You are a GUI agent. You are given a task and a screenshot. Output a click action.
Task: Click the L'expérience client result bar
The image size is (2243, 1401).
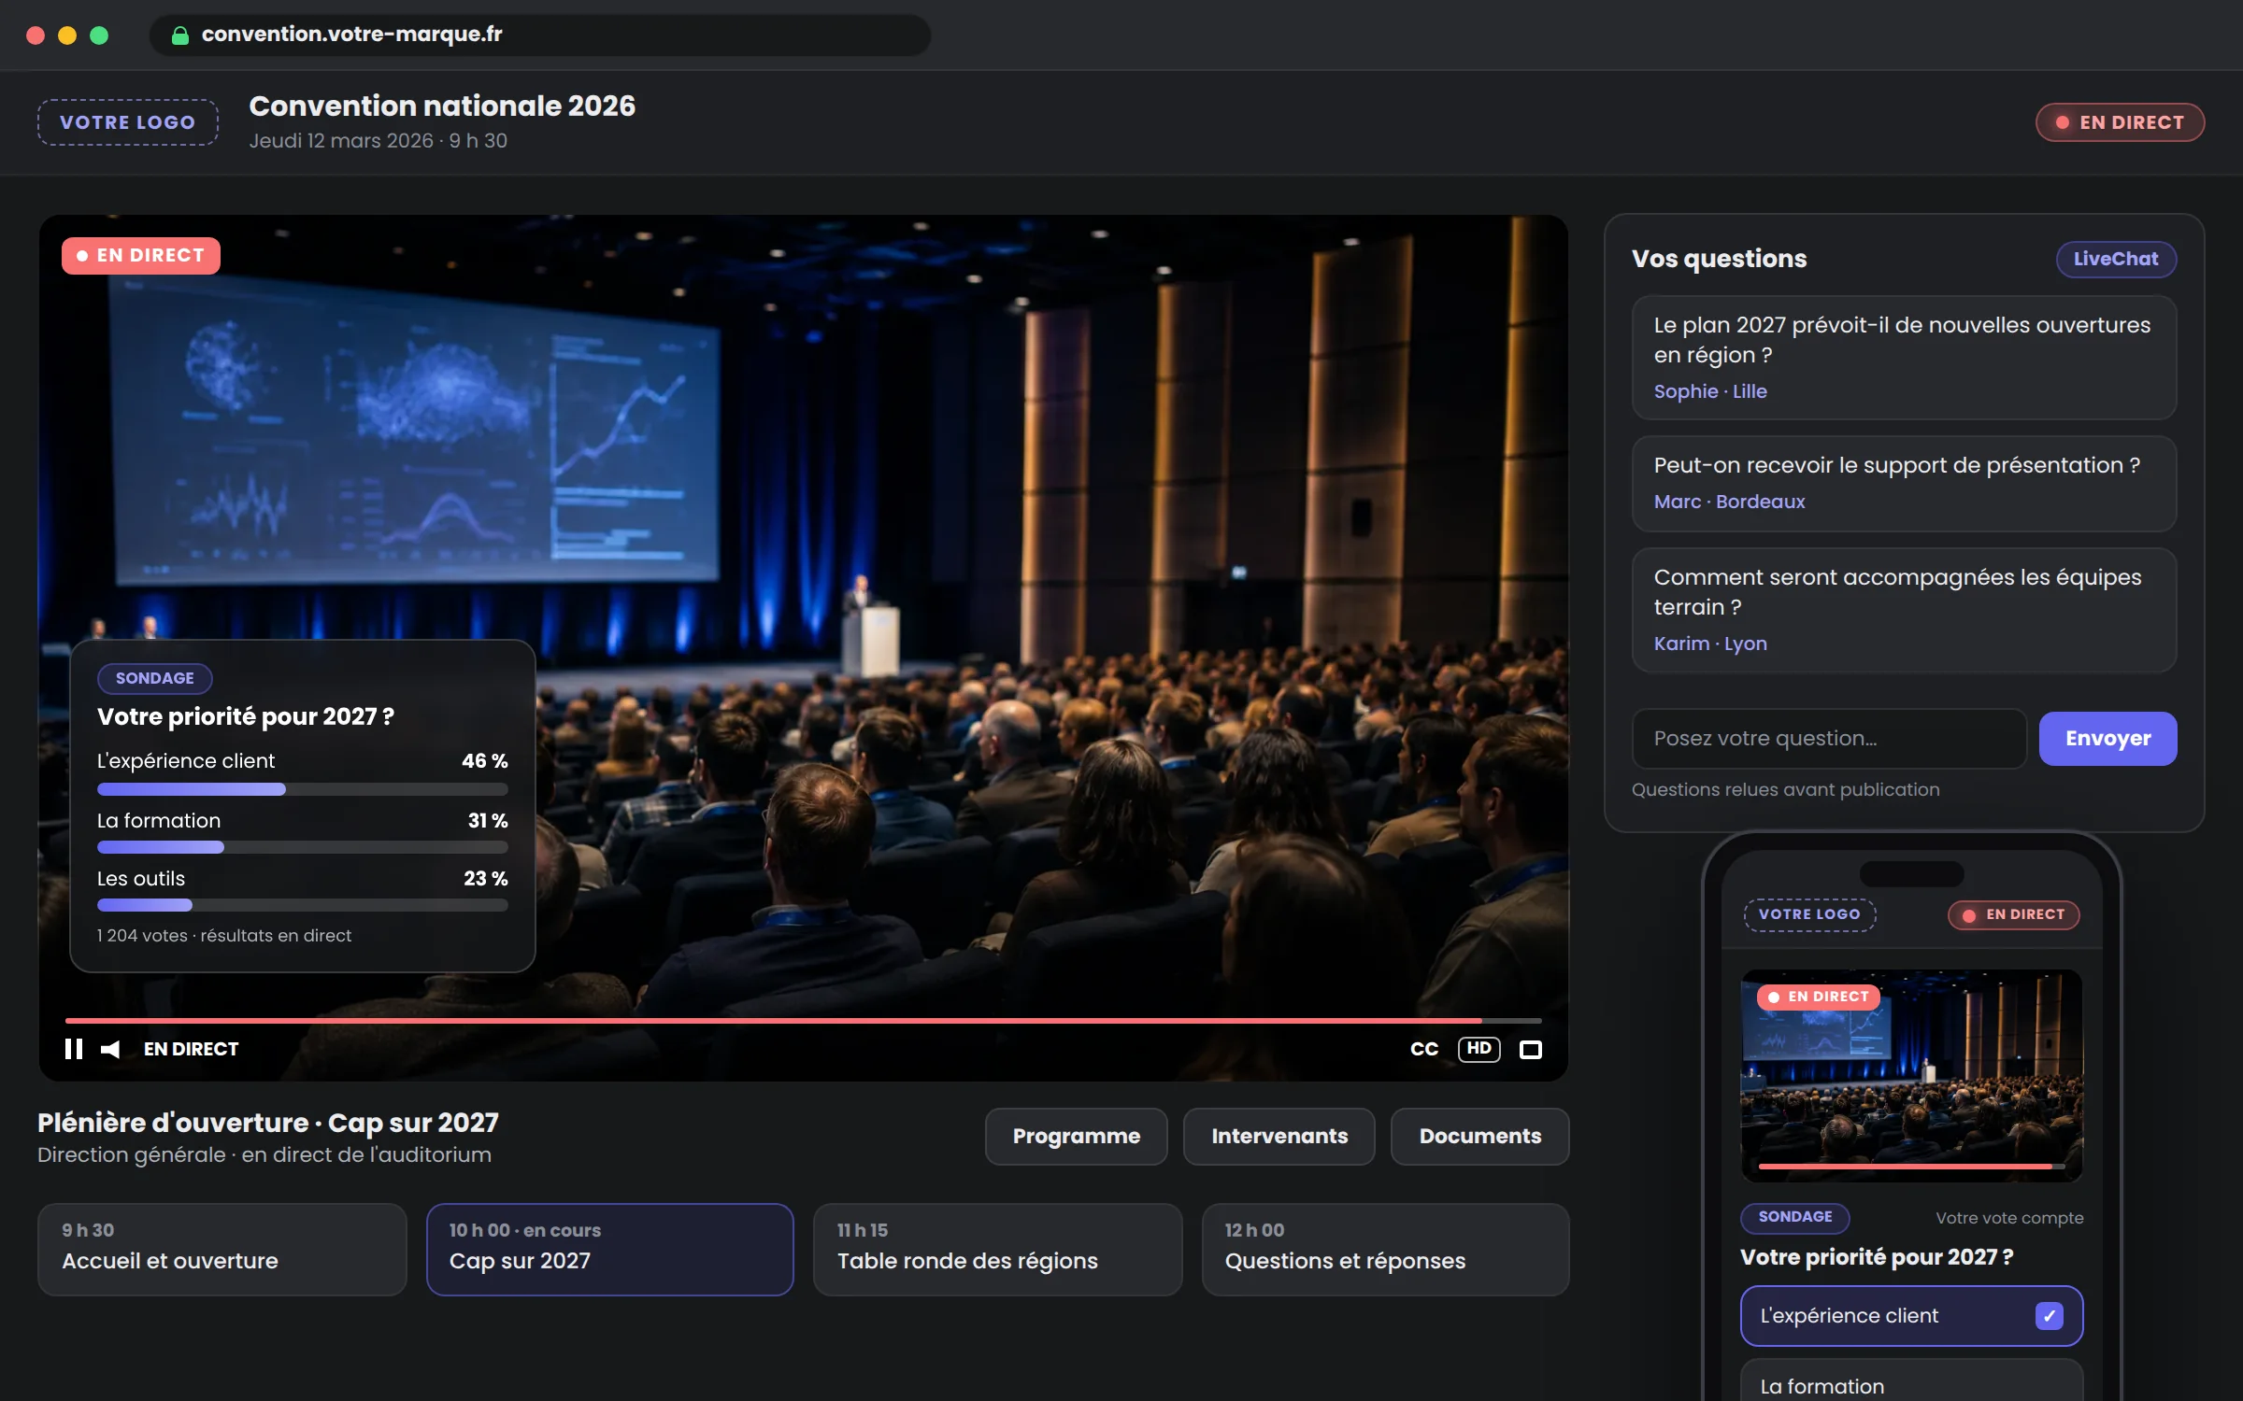302,789
